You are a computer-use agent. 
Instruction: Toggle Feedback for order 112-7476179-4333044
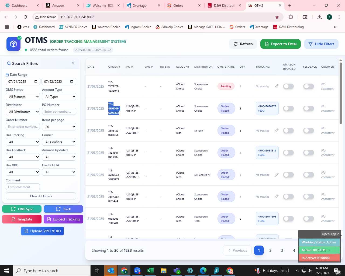[309, 86]
